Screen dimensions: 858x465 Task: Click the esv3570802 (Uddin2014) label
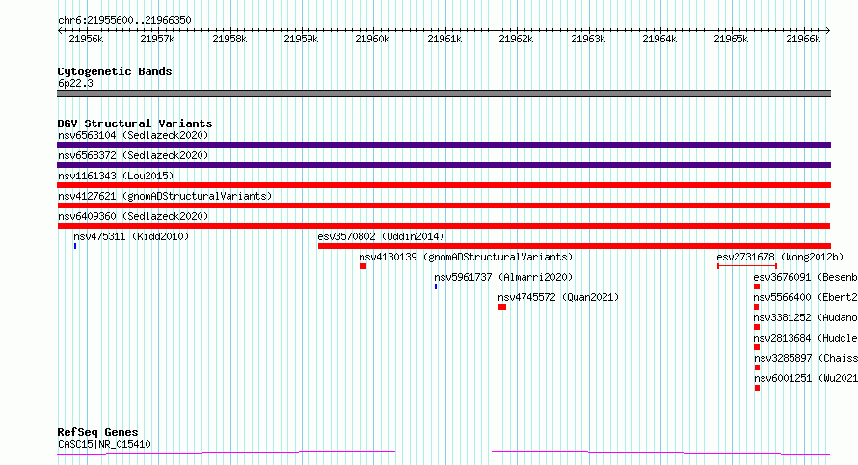tap(382, 236)
